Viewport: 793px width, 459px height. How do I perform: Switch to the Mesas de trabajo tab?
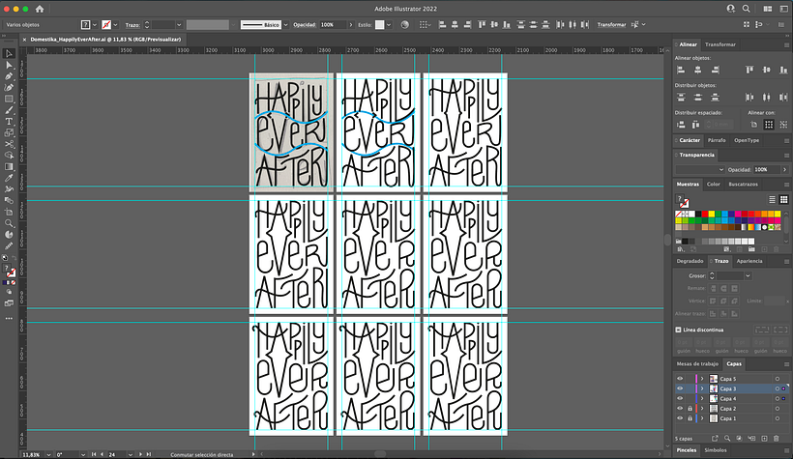click(x=697, y=364)
